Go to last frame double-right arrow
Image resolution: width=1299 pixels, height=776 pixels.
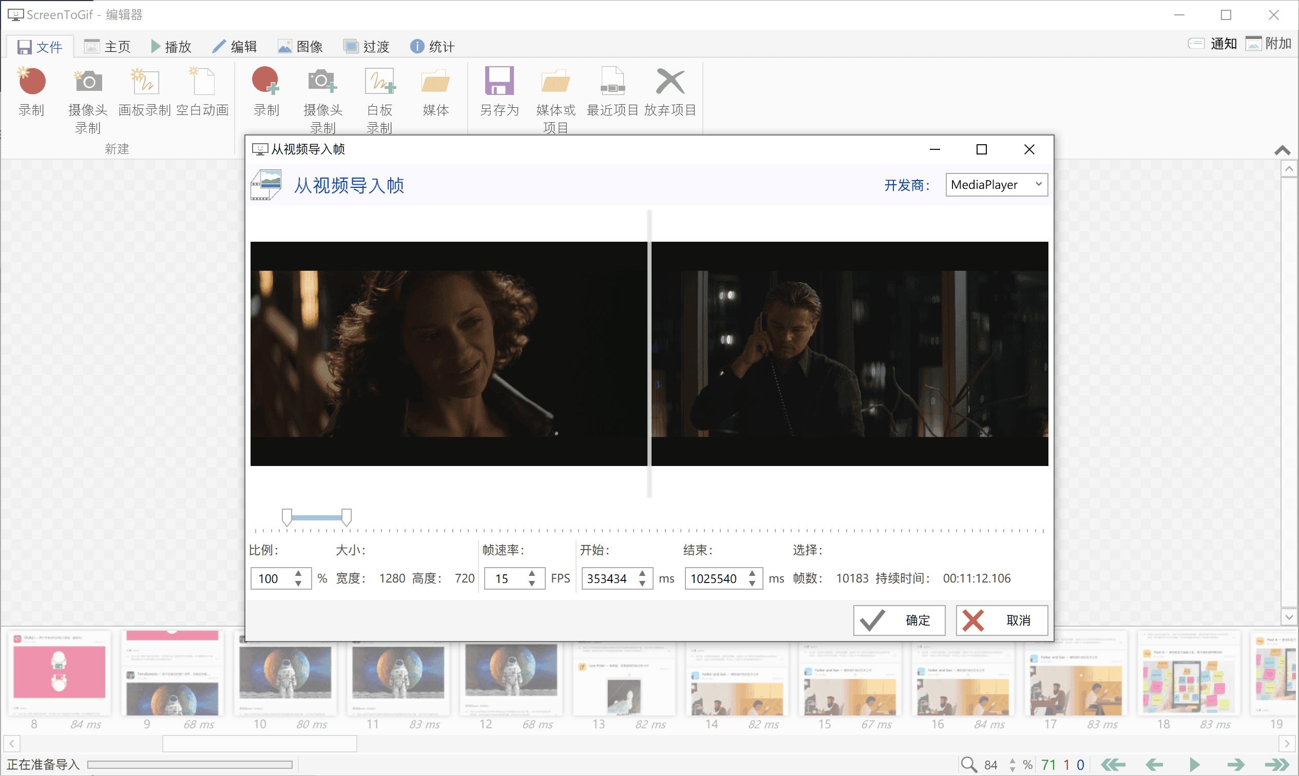pyautogui.click(x=1277, y=765)
